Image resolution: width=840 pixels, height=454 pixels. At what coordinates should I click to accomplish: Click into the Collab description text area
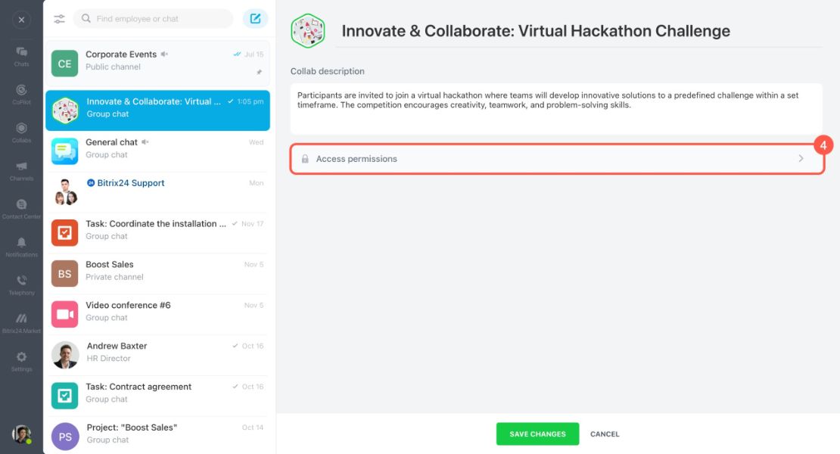pyautogui.click(x=556, y=109)
